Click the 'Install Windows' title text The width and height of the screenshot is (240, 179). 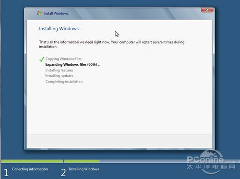[x=56, y=13]
